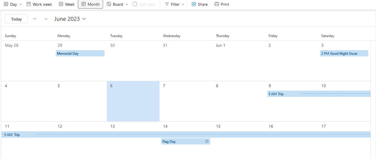Screen dimensions: 376x159
Task: Expand the Day view dropdown arrow
Action: pos(21,4)
